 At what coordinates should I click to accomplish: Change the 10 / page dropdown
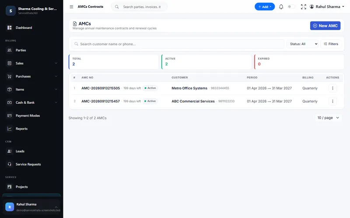(x=328, y=118)
